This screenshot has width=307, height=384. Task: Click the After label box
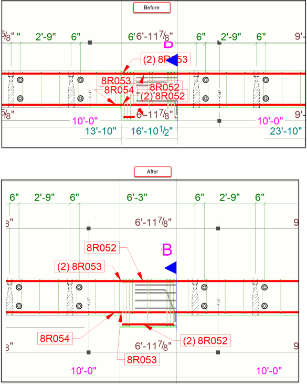153,171
